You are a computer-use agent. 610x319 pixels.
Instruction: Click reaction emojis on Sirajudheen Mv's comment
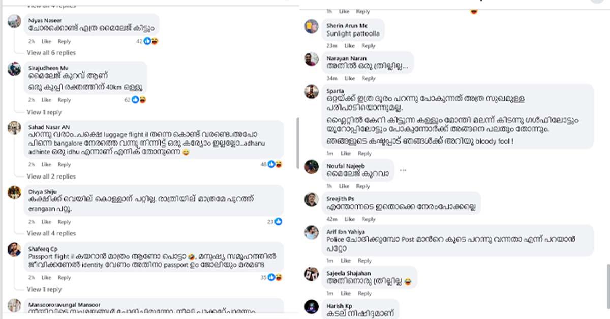(x=139, y=100)
